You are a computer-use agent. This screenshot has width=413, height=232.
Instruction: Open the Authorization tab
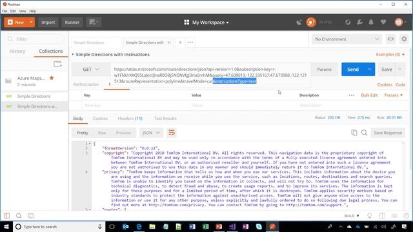pos(86,84)
